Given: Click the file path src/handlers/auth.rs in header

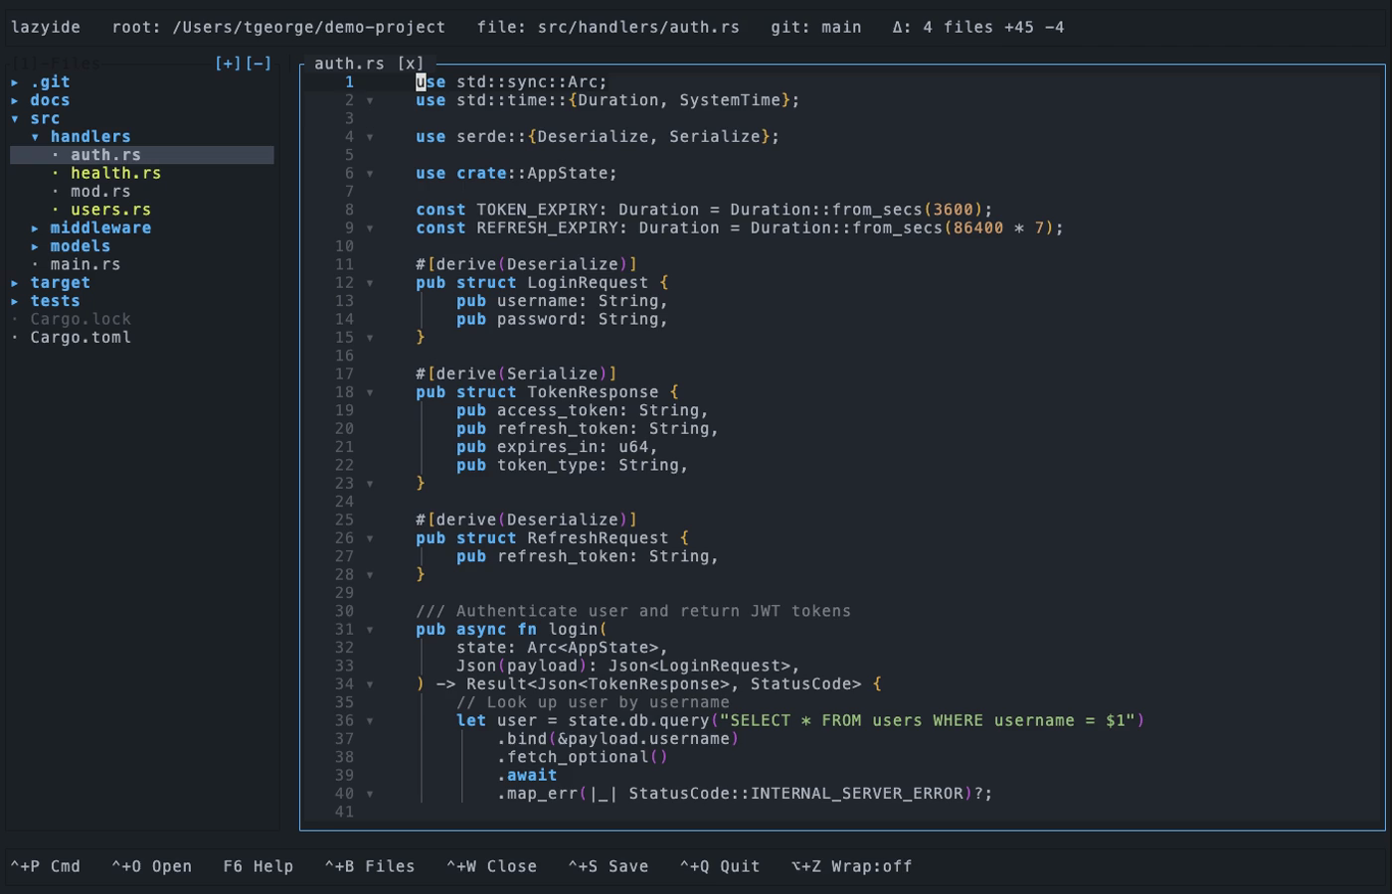Looking at the screenshot, I should pos(637,27).
